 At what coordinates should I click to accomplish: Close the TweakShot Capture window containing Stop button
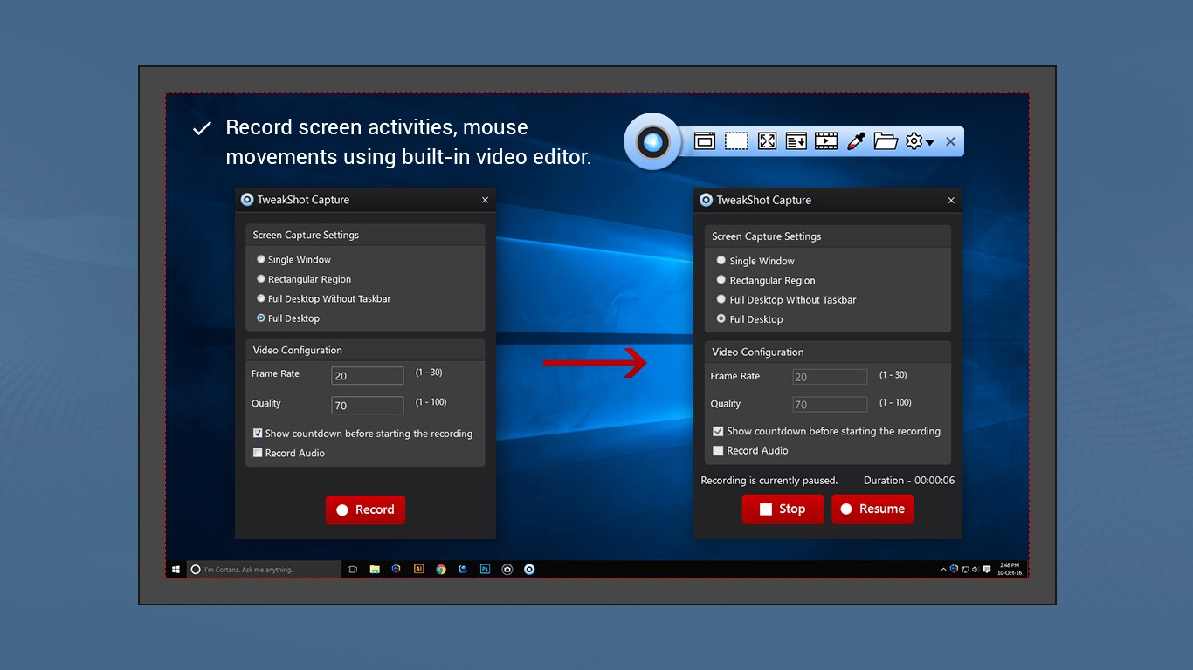[x=951, y=200]
